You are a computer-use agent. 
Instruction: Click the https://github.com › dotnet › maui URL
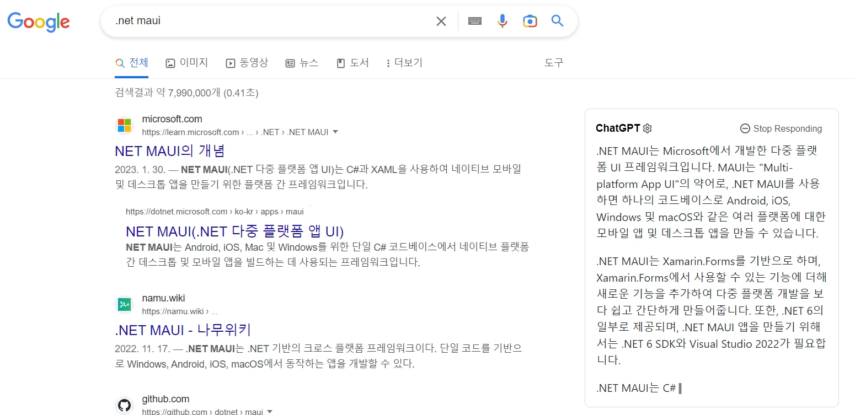[x=202, y=412]
